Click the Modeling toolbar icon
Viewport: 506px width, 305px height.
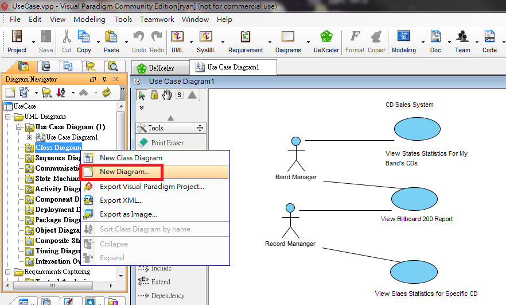404,36
